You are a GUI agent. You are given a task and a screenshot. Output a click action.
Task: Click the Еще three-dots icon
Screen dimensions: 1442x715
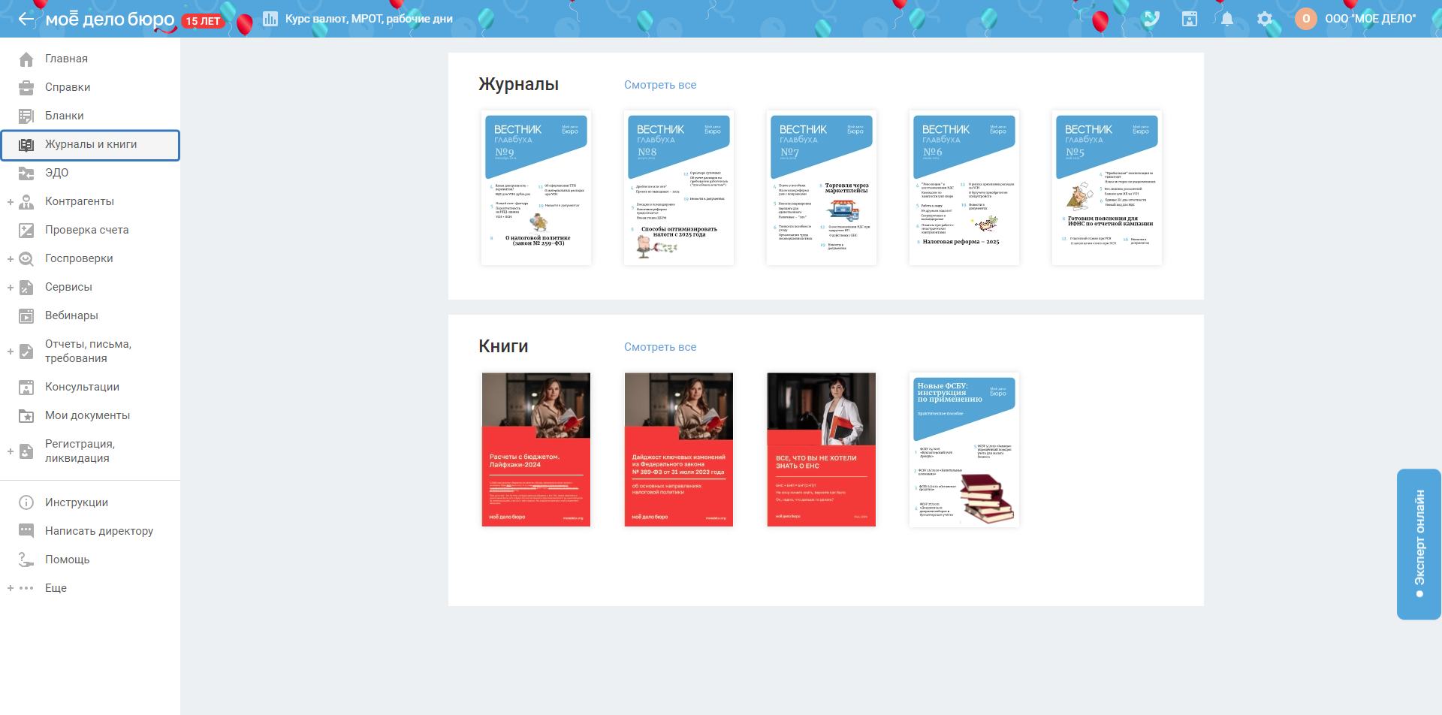pos(26,588)
